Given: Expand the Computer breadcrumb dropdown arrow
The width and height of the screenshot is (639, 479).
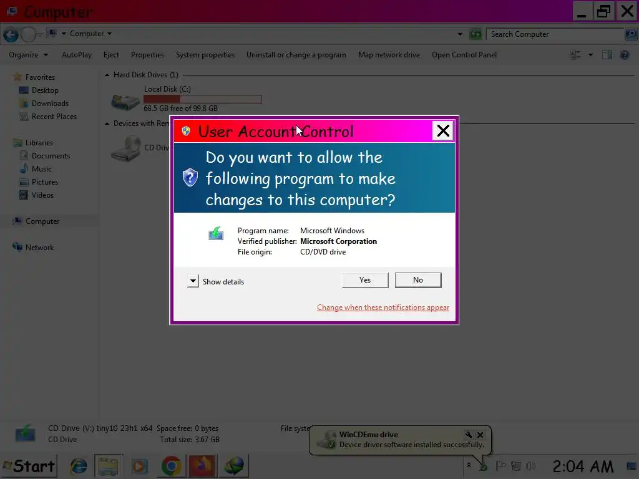Looking at the screenshot, I should coord(110,34).
